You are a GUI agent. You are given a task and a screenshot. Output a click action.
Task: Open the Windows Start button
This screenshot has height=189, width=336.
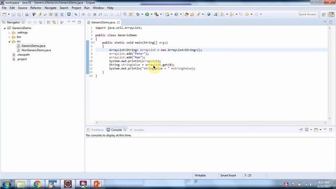click(7, 184)
